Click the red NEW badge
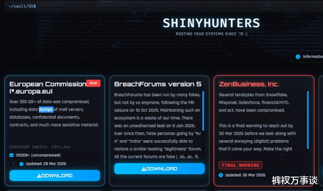Screen dimensions: 323x191 [x=93, y=83]
